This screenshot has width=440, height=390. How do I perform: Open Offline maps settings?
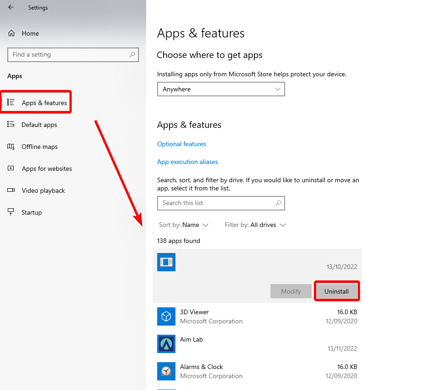pos(39,147)
